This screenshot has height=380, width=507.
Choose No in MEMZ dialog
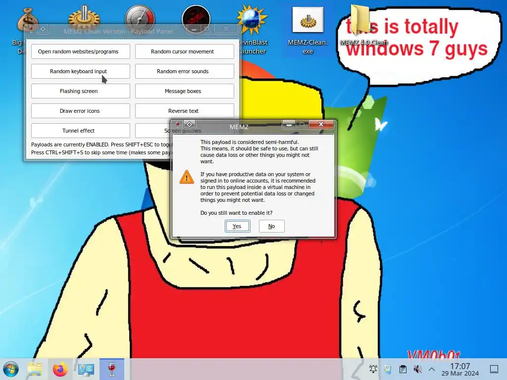coord(272,226)
